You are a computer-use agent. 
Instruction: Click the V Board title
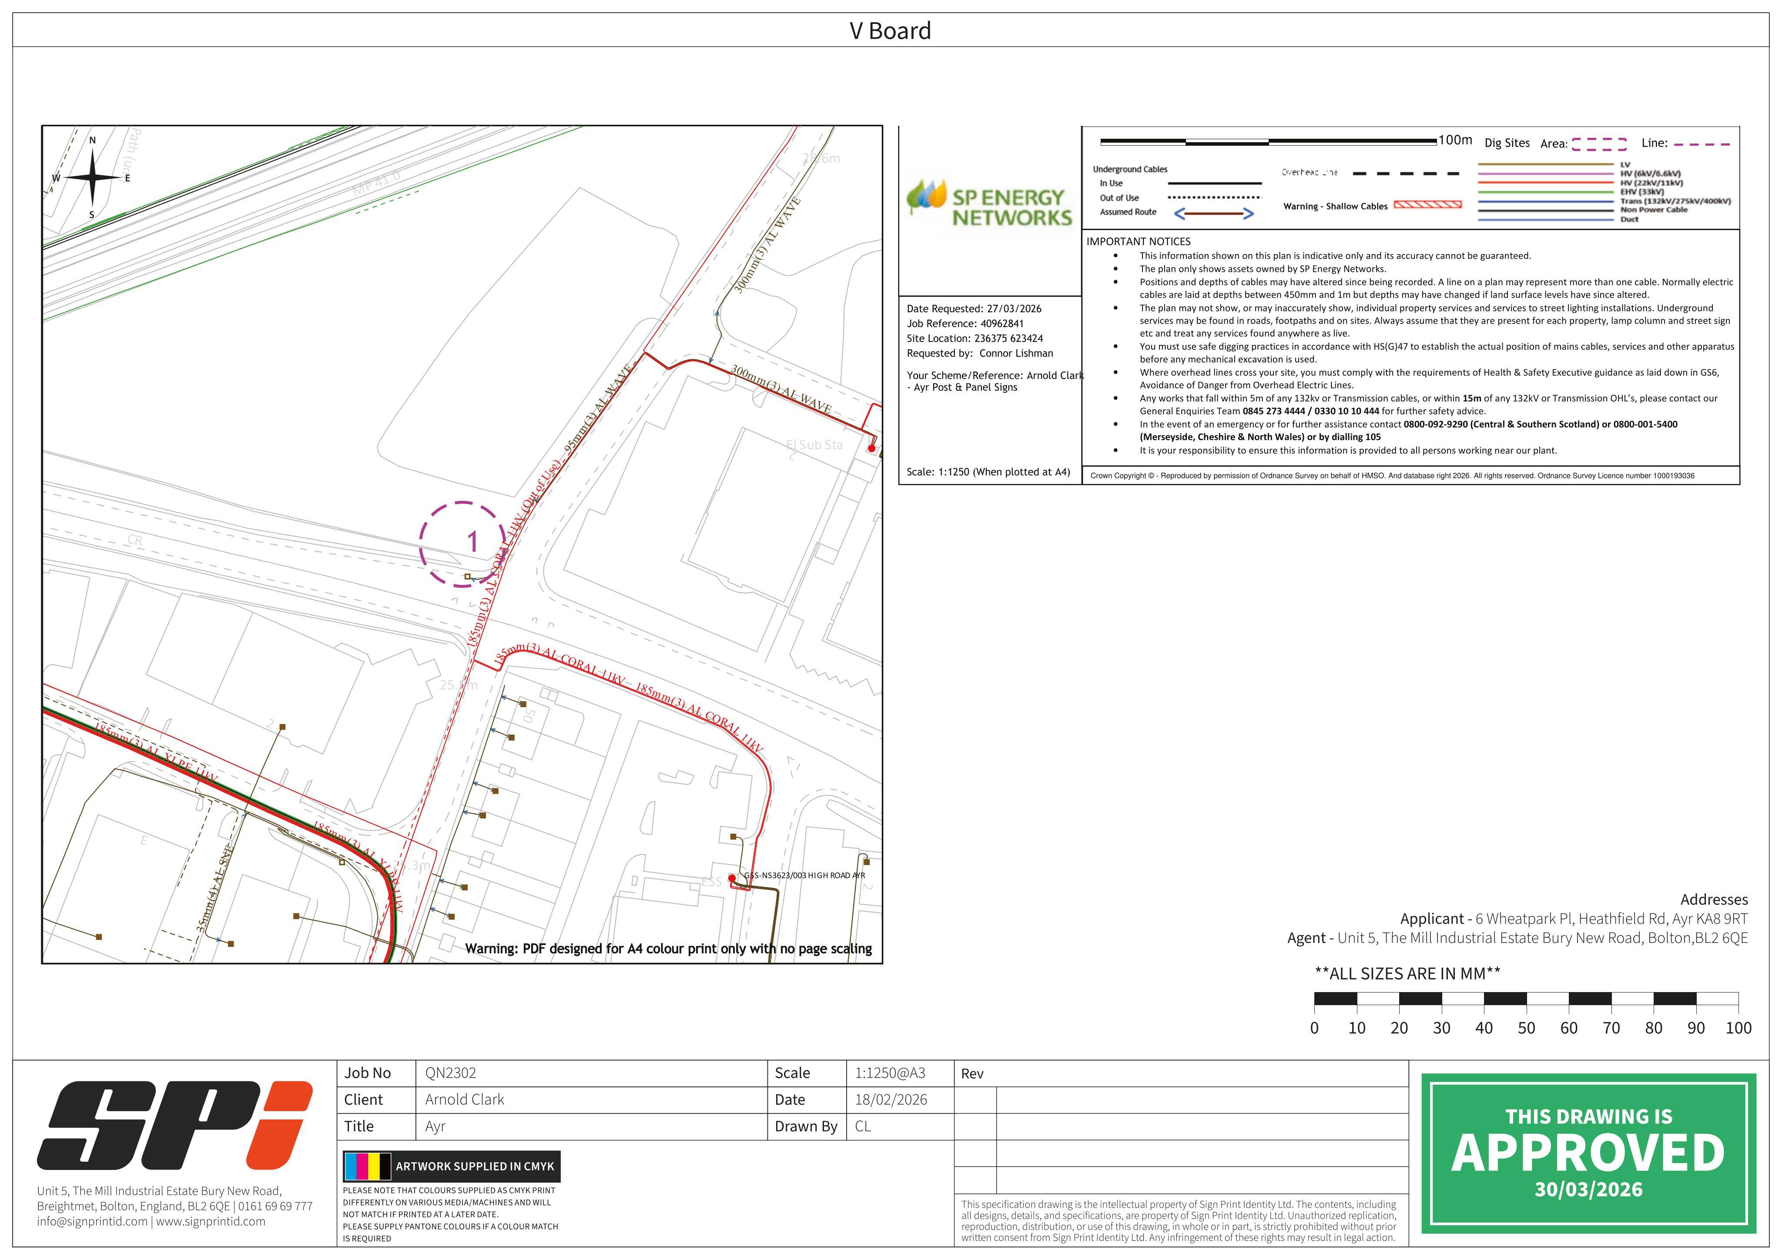(x=890, y=31)
